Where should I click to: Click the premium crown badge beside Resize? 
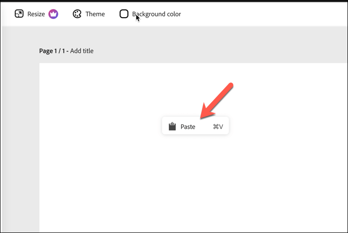53,14
